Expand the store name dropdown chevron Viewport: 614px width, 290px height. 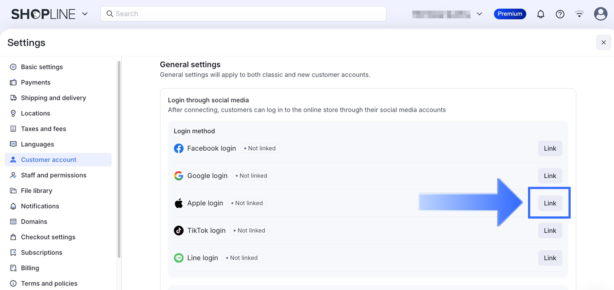pos(479,14)
